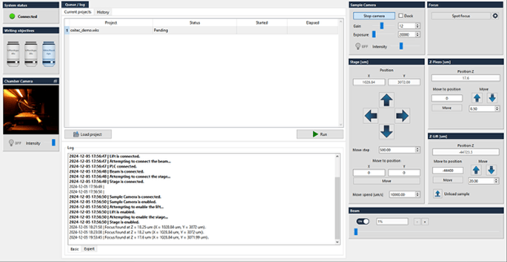Click the Stage Position X readout
This screenshot has height=262, width=507.
[x=369, y=82]
